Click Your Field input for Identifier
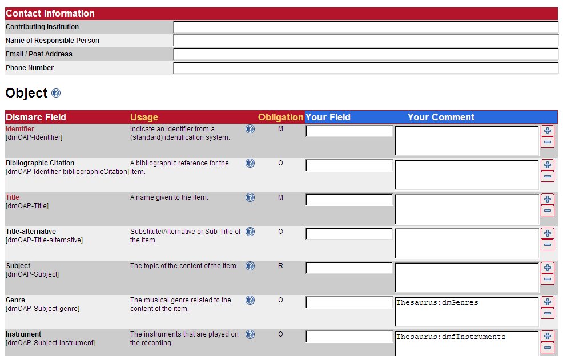The width and height of the screenshot is (563, 356). pyautogui.click(x=349, y=131)
